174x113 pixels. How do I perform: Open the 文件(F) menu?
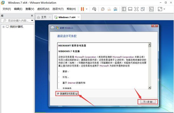[x=7, y=9]
